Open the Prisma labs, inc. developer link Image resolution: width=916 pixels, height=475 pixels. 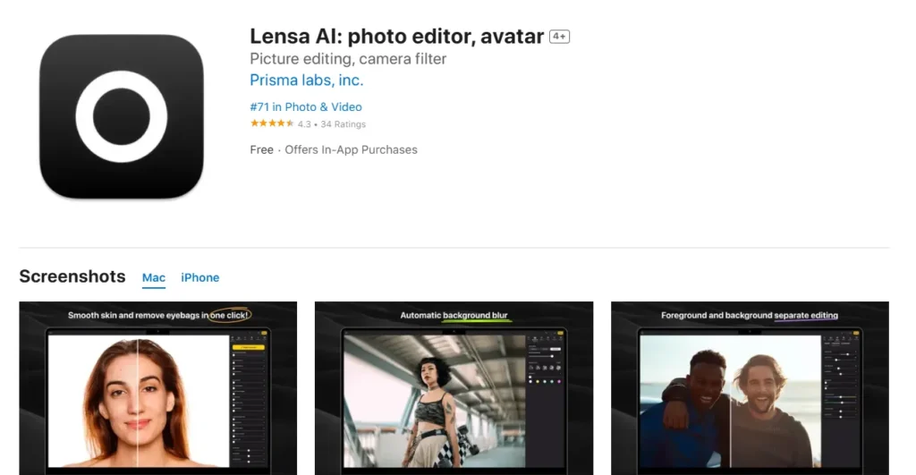[306, 80]
